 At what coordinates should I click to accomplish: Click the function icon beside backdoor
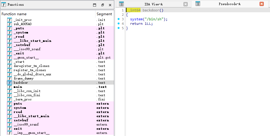pyautogui.click(x=10, y=83)
